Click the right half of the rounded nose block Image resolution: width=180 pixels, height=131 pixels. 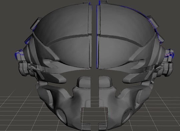105,82
